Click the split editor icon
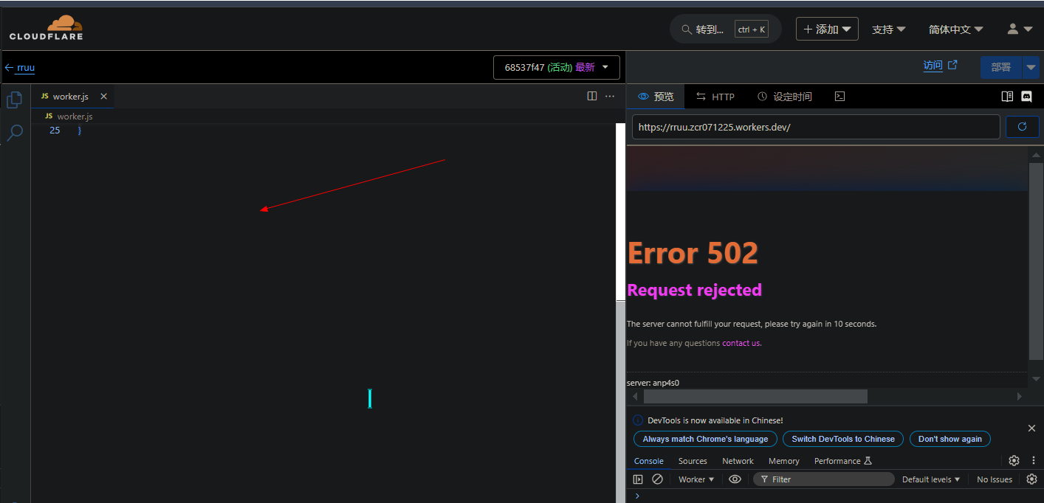This screenshot has width=1044, height=503. click(591, 96)
